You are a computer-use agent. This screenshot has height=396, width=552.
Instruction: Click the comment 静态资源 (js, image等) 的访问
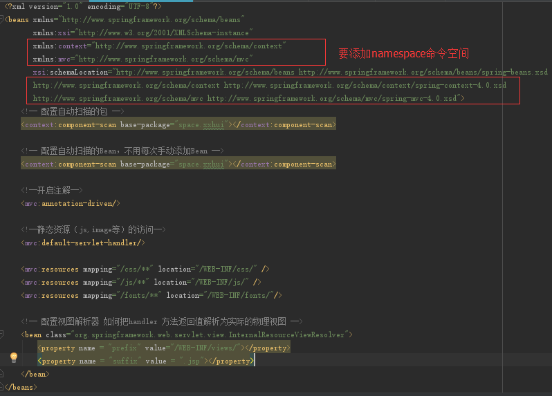tap(93, 229)
